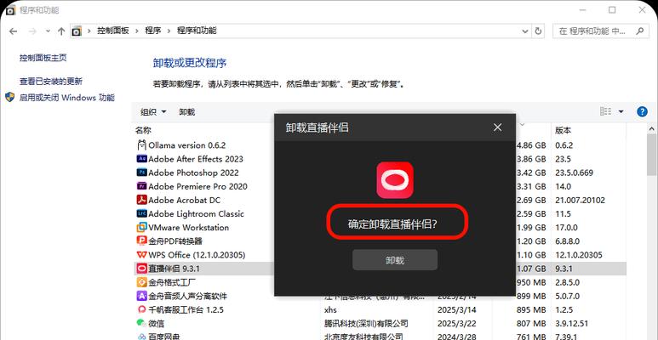Click the version cell 21.007.20102
Viewport: 658px width, 340px height.
[580, 201]
